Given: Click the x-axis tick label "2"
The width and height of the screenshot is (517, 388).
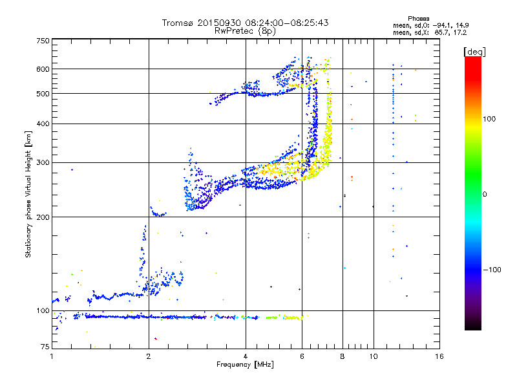Looking at the screenshot, I should (149, 356).
